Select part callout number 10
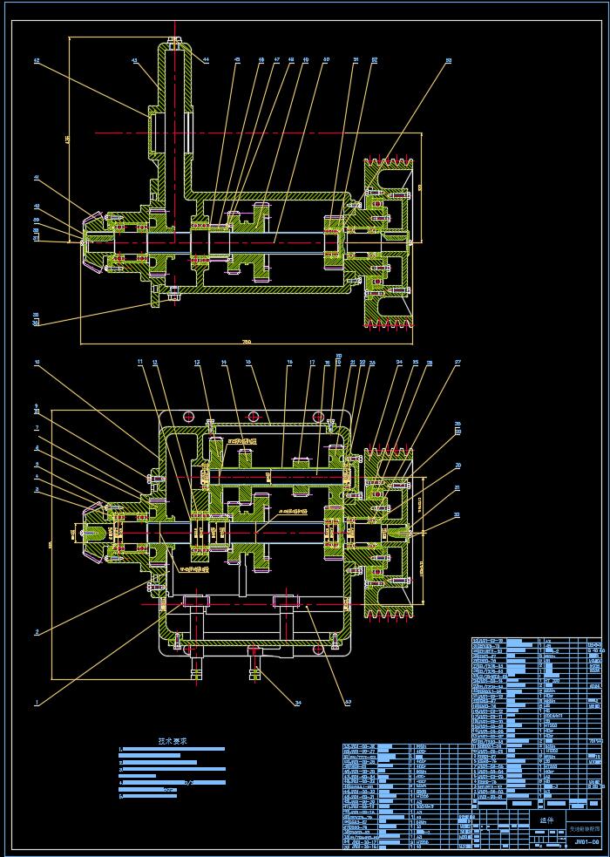The width and height of the screenshot is (610, 857). point(37,362)
